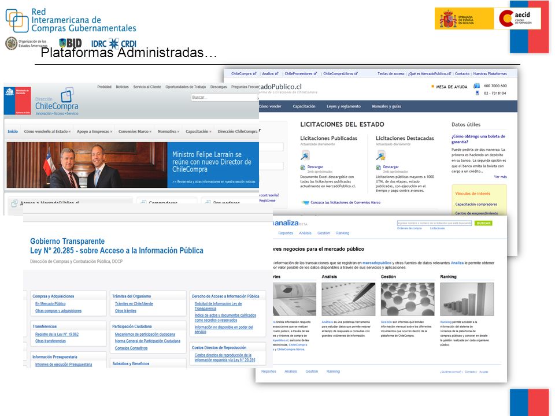Select Inicio in the ChileCompra navigation
Viewport: 555px width, 416px height.
13,132
